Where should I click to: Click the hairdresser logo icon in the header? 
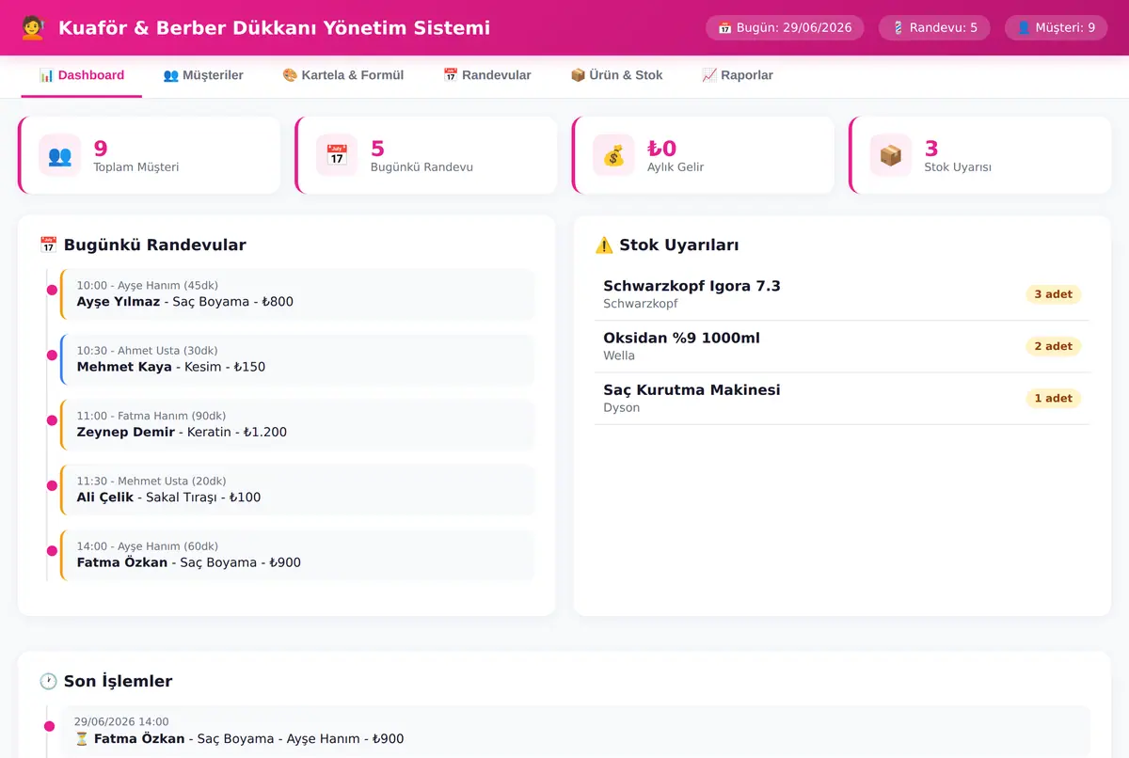point(33,28)
